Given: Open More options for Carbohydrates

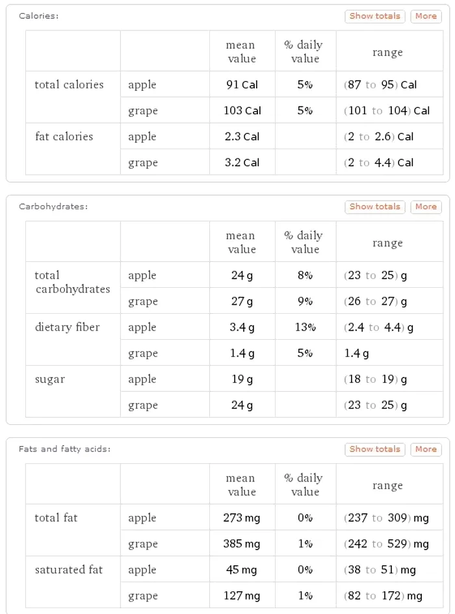Looking at the screenshot, I should pyautogui.click(x=426, y=207).
